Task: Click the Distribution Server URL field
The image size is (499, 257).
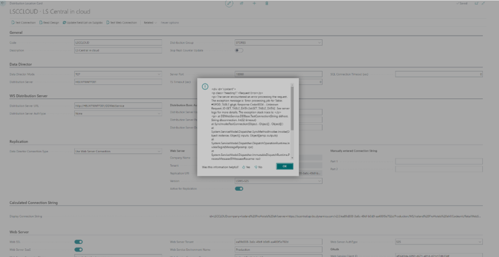Action: [118, 105]
